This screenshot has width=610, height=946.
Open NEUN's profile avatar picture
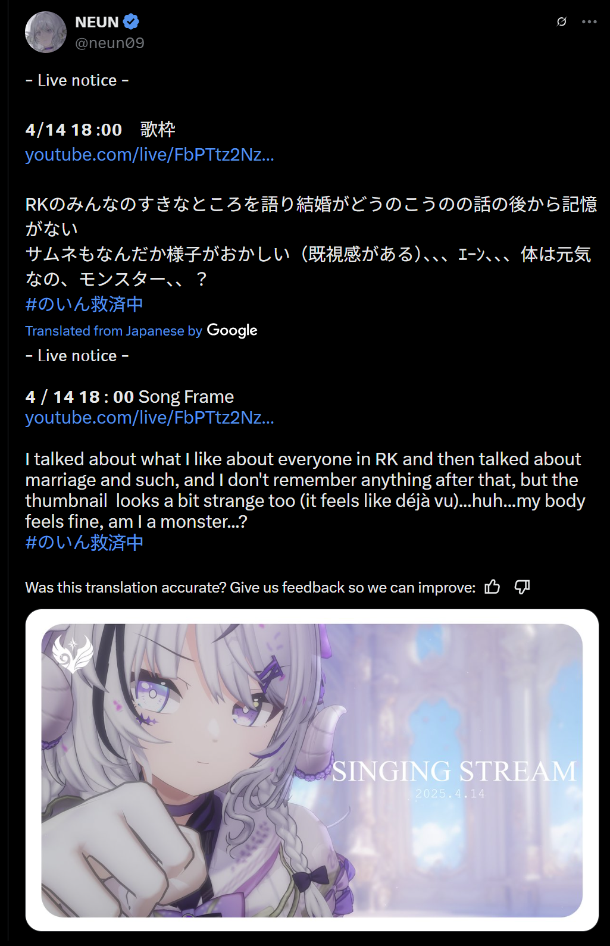(x=46, y=32)
